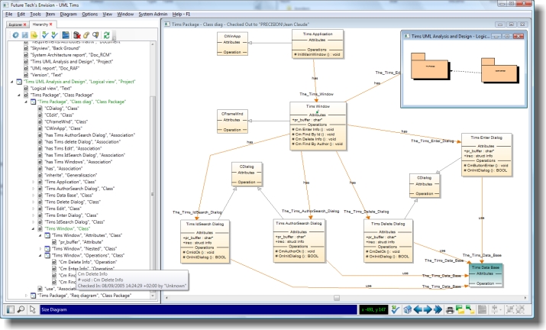Click the grayed document icon in bottom toolbar
The image size is (546, 330).
(482, 309)
